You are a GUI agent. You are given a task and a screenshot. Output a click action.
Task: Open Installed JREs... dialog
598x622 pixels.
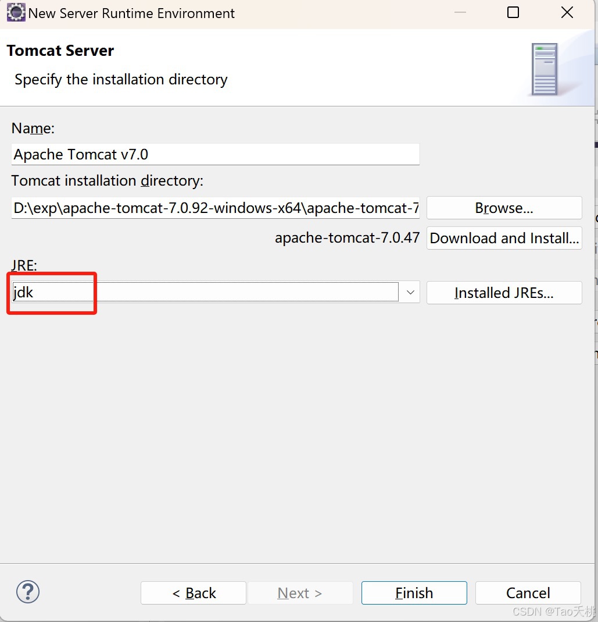tap(504, 293)
